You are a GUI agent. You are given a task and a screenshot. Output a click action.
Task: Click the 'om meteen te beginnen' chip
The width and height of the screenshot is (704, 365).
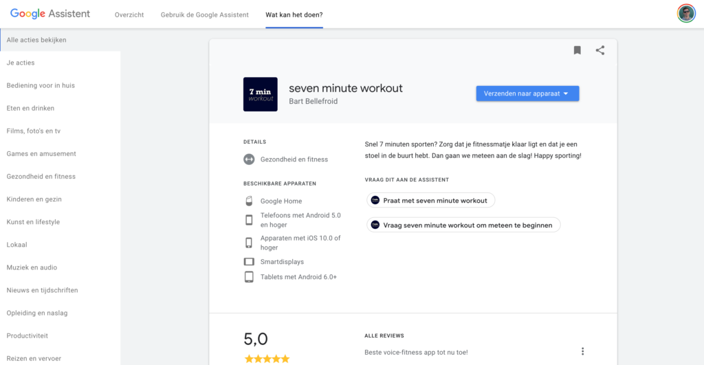463,225
